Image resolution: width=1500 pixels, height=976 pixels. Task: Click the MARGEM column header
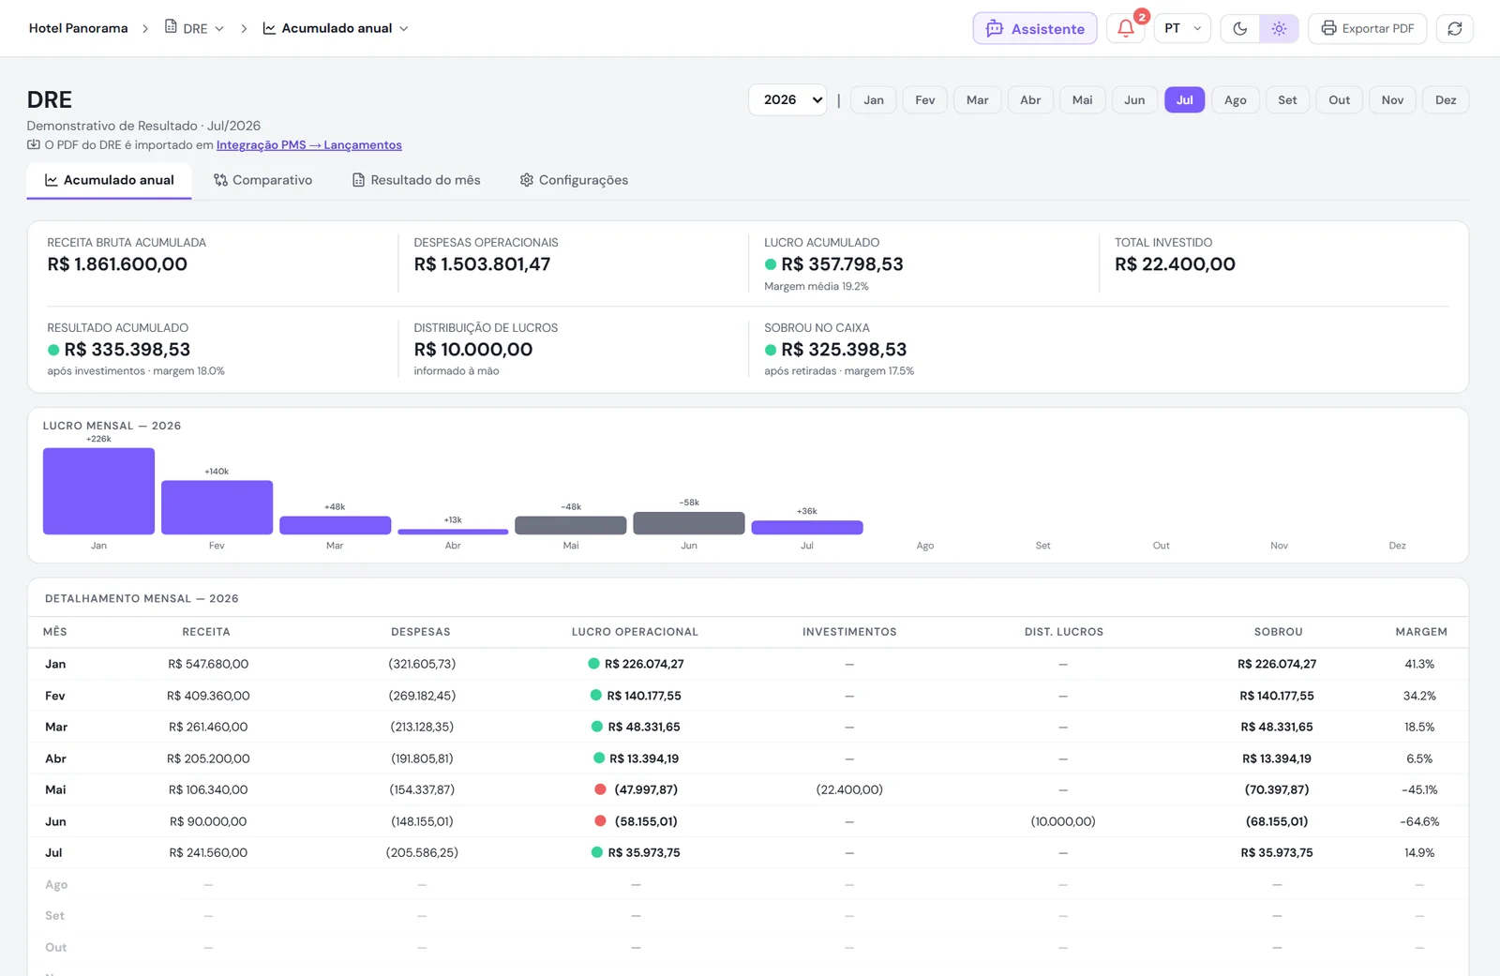pyautogui.click(x=1420, y=632)
